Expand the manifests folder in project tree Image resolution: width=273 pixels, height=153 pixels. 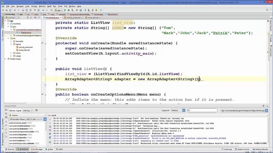tap(9, 24)
